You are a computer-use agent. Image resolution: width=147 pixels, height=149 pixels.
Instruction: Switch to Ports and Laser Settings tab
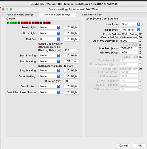coord(58,15)
